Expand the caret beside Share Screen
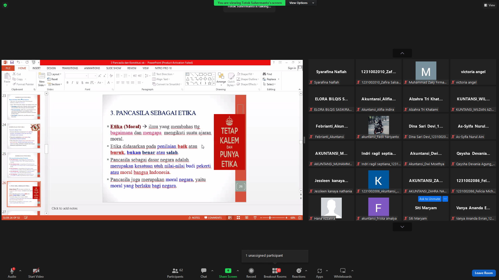Viewport: 499px width, 280px height. click(238, 271)
